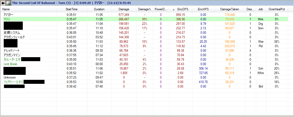Click the back arrow button
294x117 pixels.
coord(3,3)
